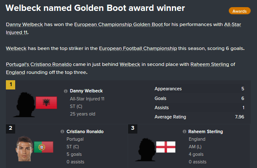This screenshot has width=257, height=168.
Task: Click the orange Awards tag
Action: point(239,11)
